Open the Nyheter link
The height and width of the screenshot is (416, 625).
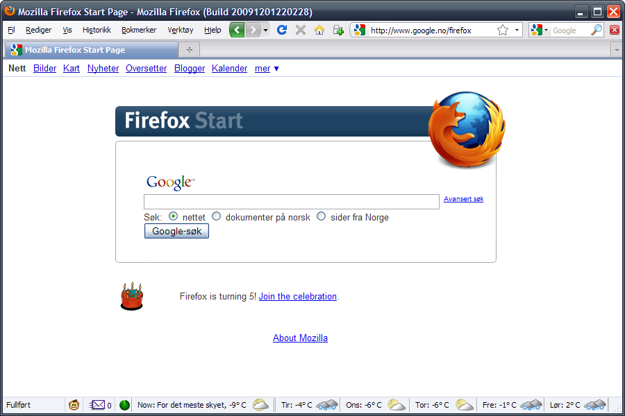(x=103, y=69)
